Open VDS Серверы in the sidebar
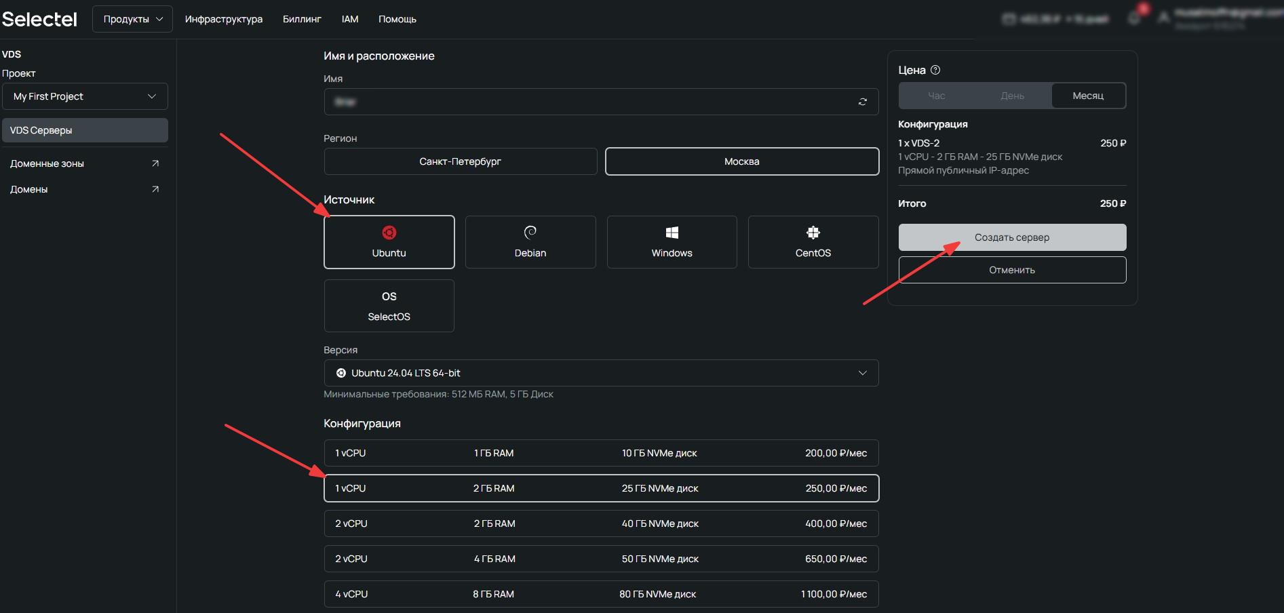This screenshot has width=1284, height=613. coord(85,130)
